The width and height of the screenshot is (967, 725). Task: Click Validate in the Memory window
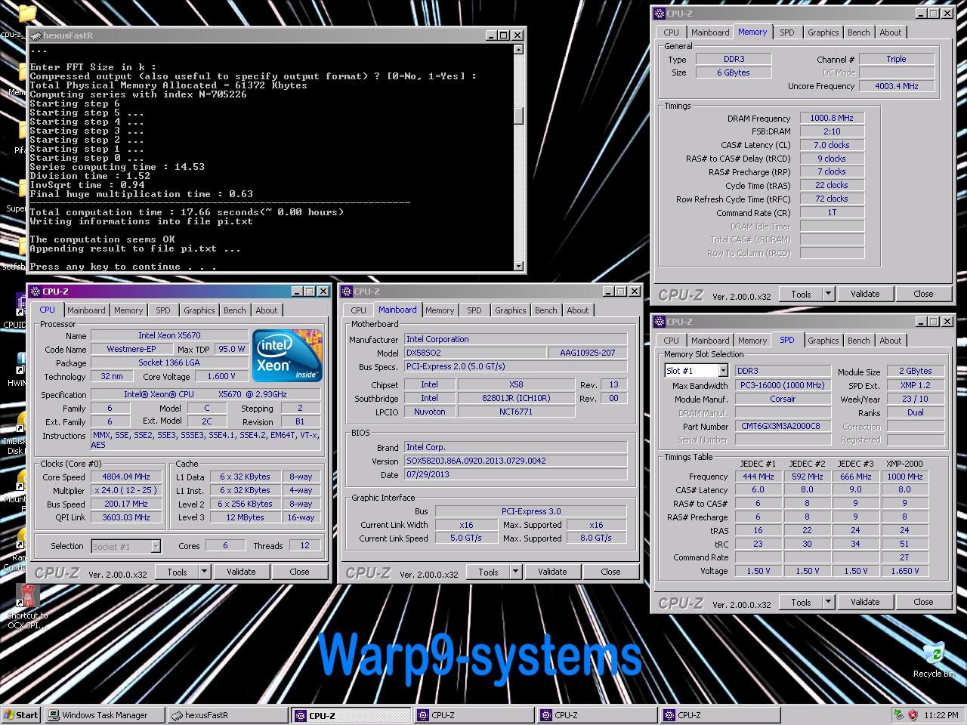[865, 294]
